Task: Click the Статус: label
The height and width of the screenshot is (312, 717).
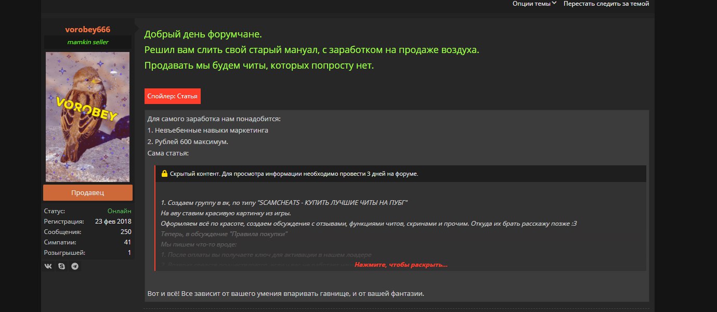Action: [55, 211]
